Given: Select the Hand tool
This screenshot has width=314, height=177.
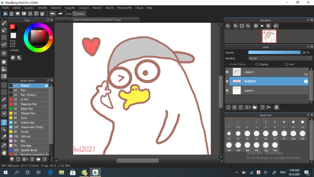Looking at the screenshot, I should [4, 153].
